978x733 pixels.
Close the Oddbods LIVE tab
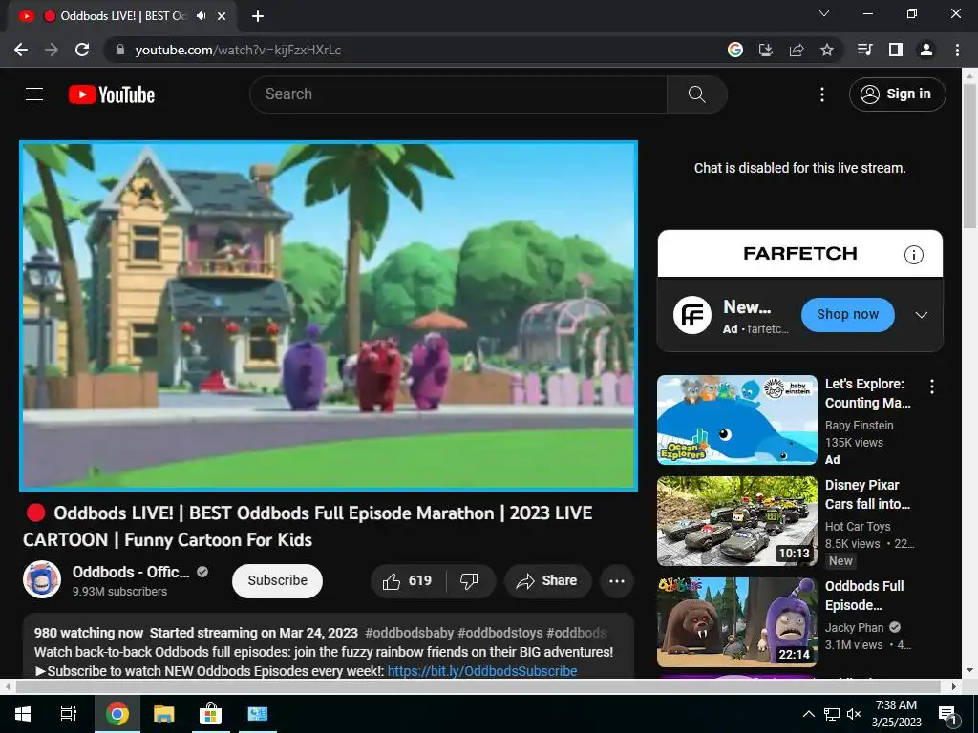[x=222, y=16]
